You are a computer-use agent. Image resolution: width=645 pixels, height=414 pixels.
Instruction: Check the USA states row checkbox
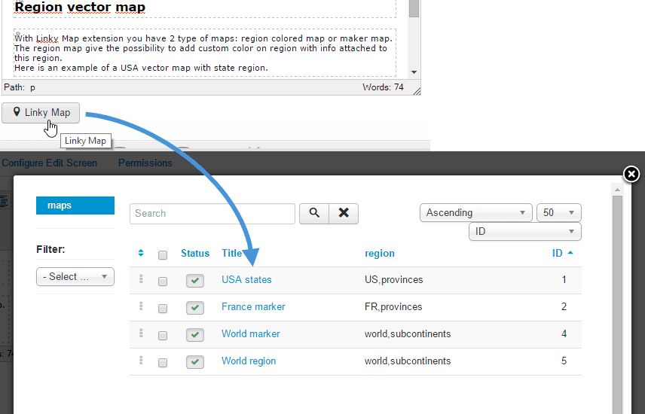(x=163, y=281)
